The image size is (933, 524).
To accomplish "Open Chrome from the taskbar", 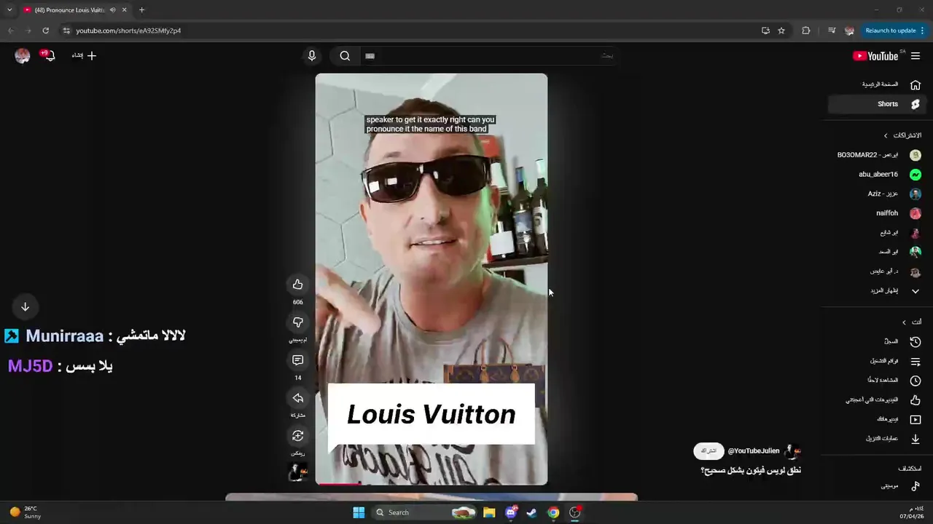I will (x=553, y=512).
